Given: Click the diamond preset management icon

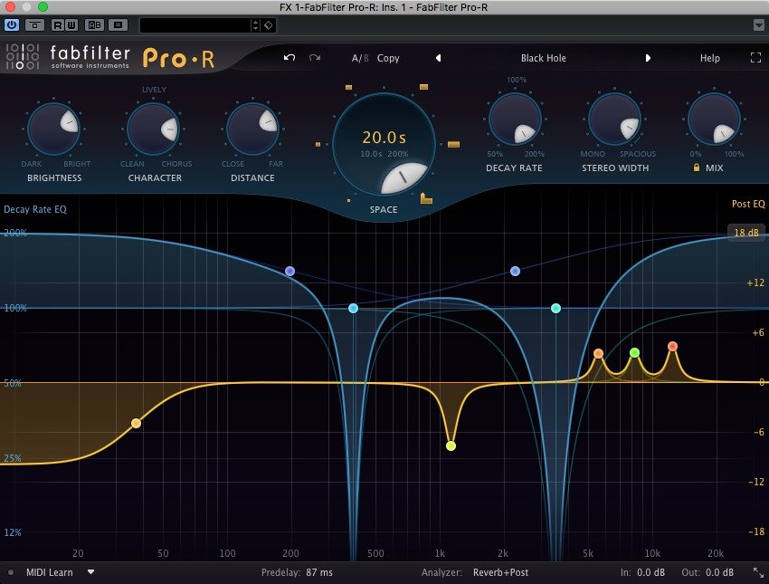Looking at the screenshot, I should [x=269, y=25].
